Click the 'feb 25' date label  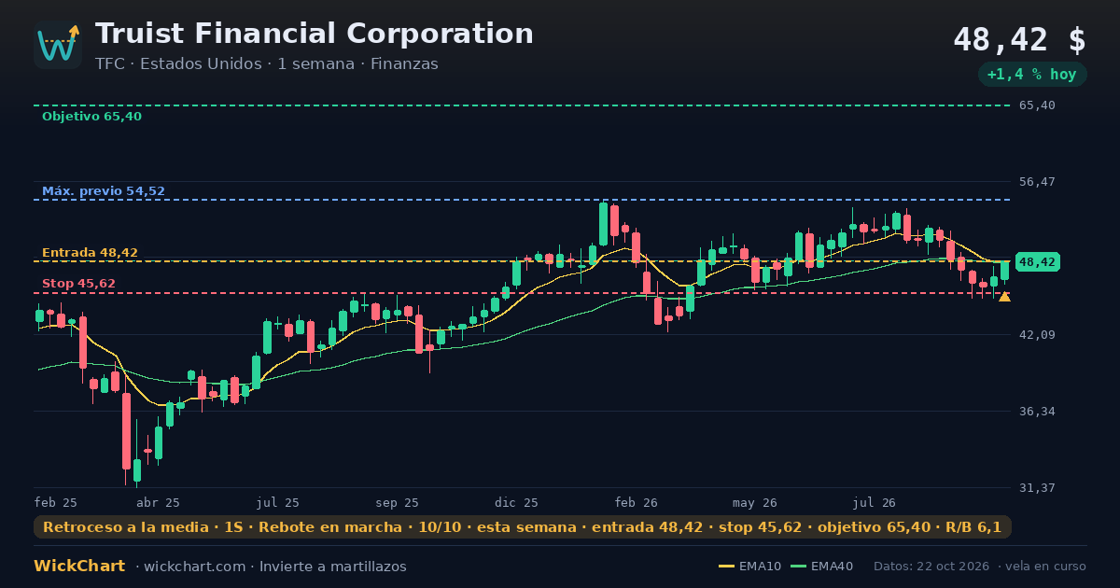(55, 502)
